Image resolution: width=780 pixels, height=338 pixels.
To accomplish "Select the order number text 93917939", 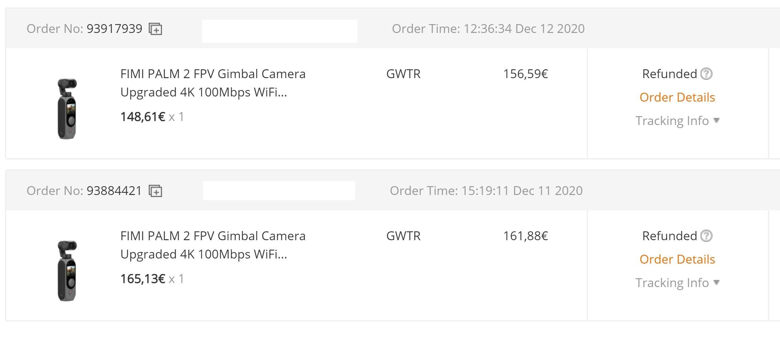I will (114, 29).
